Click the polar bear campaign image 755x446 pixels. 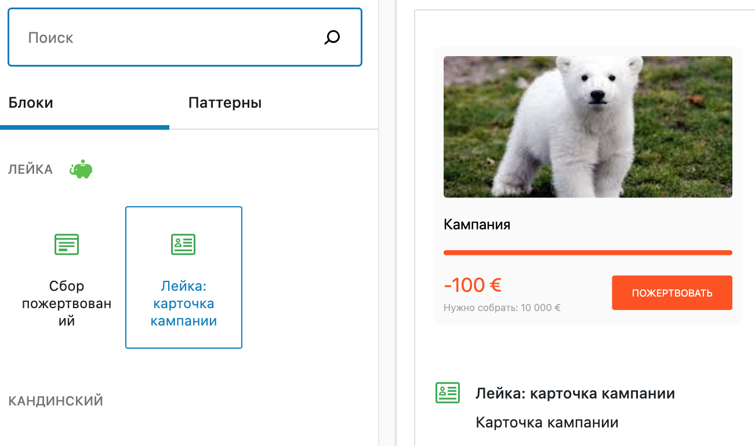pyautogui.click(x=587, y=127)
